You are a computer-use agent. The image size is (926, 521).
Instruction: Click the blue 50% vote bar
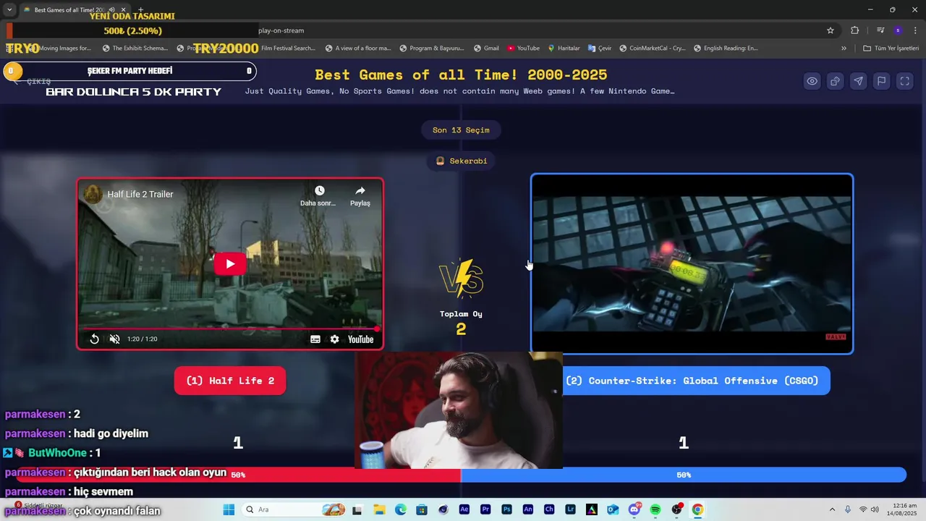point(684,475)
